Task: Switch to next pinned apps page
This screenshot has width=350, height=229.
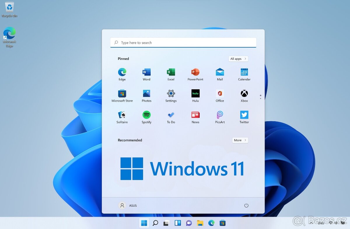Action: [260, 98]
